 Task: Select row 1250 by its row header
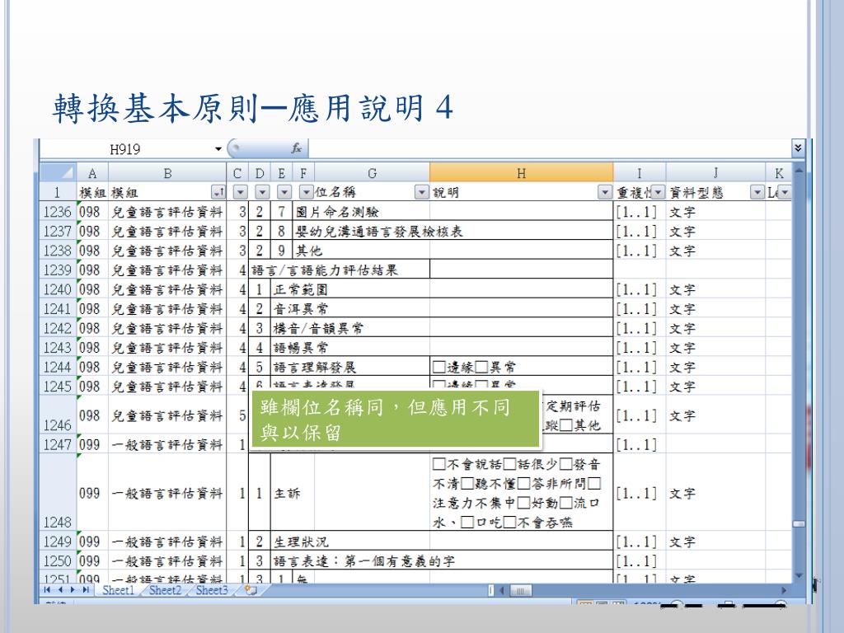[58, 560]
